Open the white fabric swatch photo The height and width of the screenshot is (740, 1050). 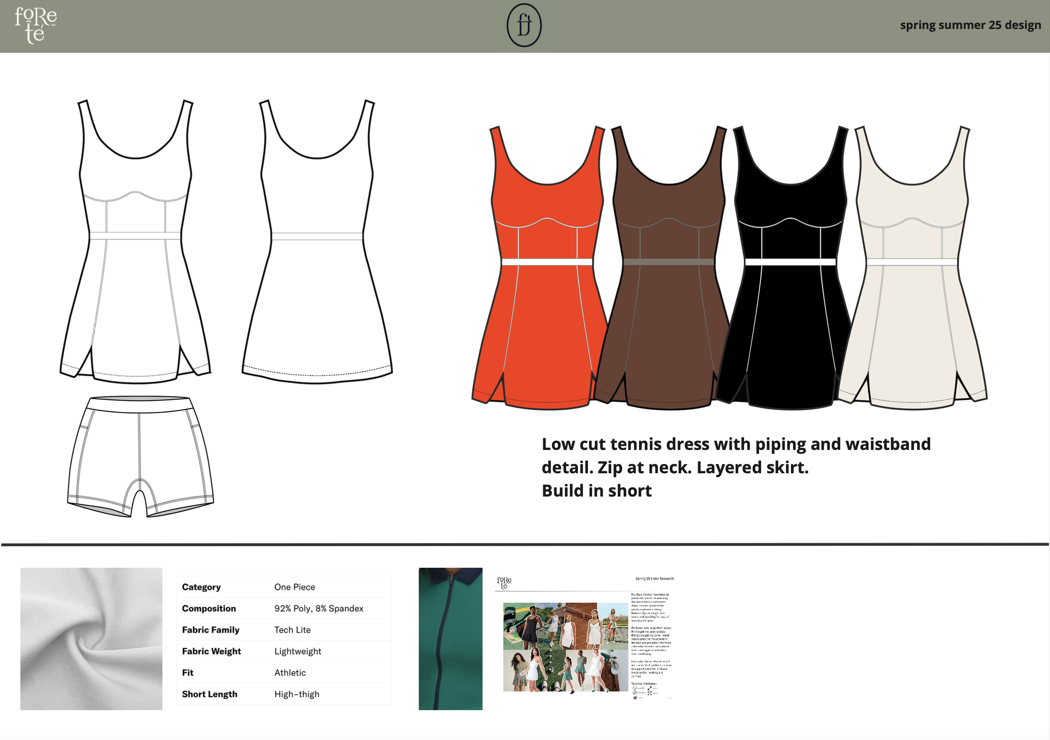[91, 638]
